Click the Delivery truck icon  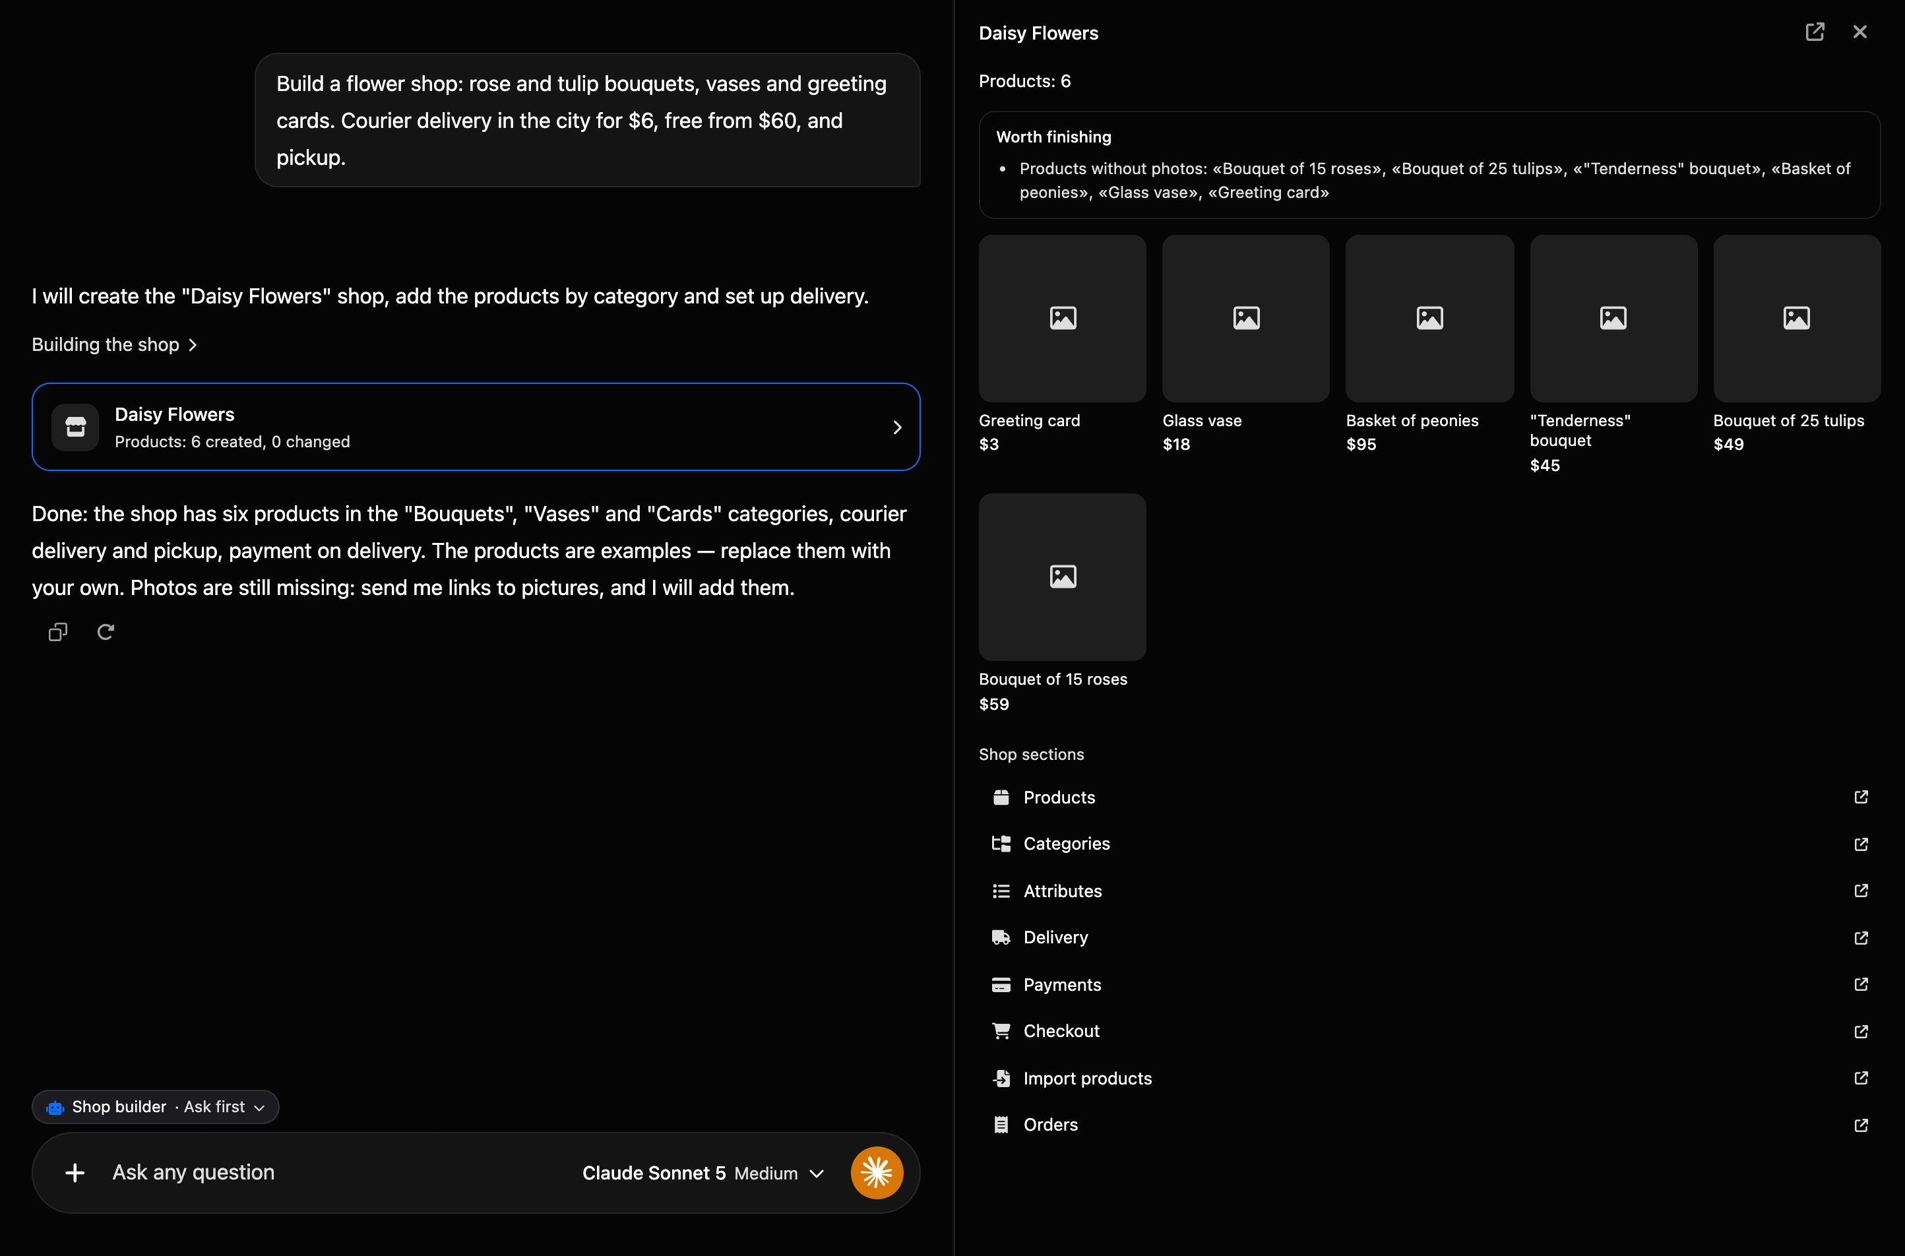pyautogui.click(x=1001, y=937)
